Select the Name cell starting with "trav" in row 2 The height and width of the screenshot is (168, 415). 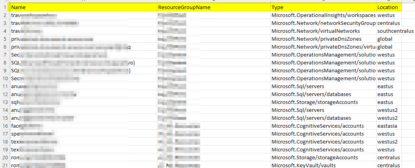[84, 15]
